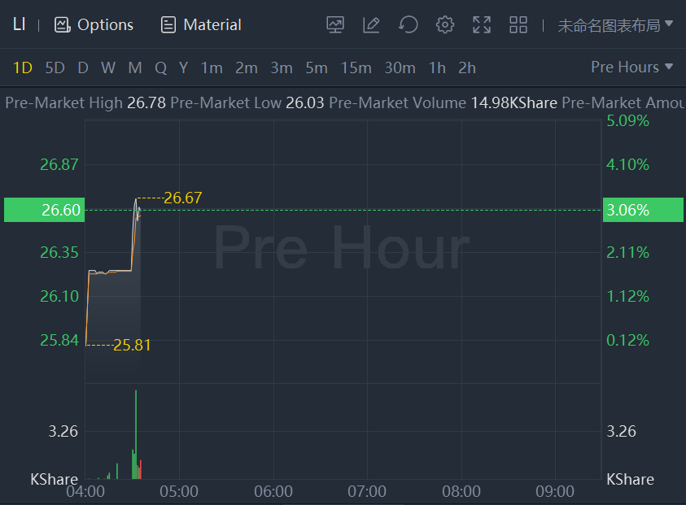Click the refresh chart icon
The width and height of the screenshot is (686, 505).
coord(408,24)
